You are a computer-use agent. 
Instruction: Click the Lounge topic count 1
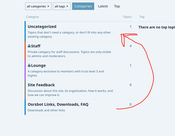[130, 65]
